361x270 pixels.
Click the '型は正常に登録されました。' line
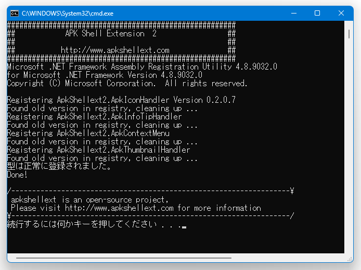59,166
